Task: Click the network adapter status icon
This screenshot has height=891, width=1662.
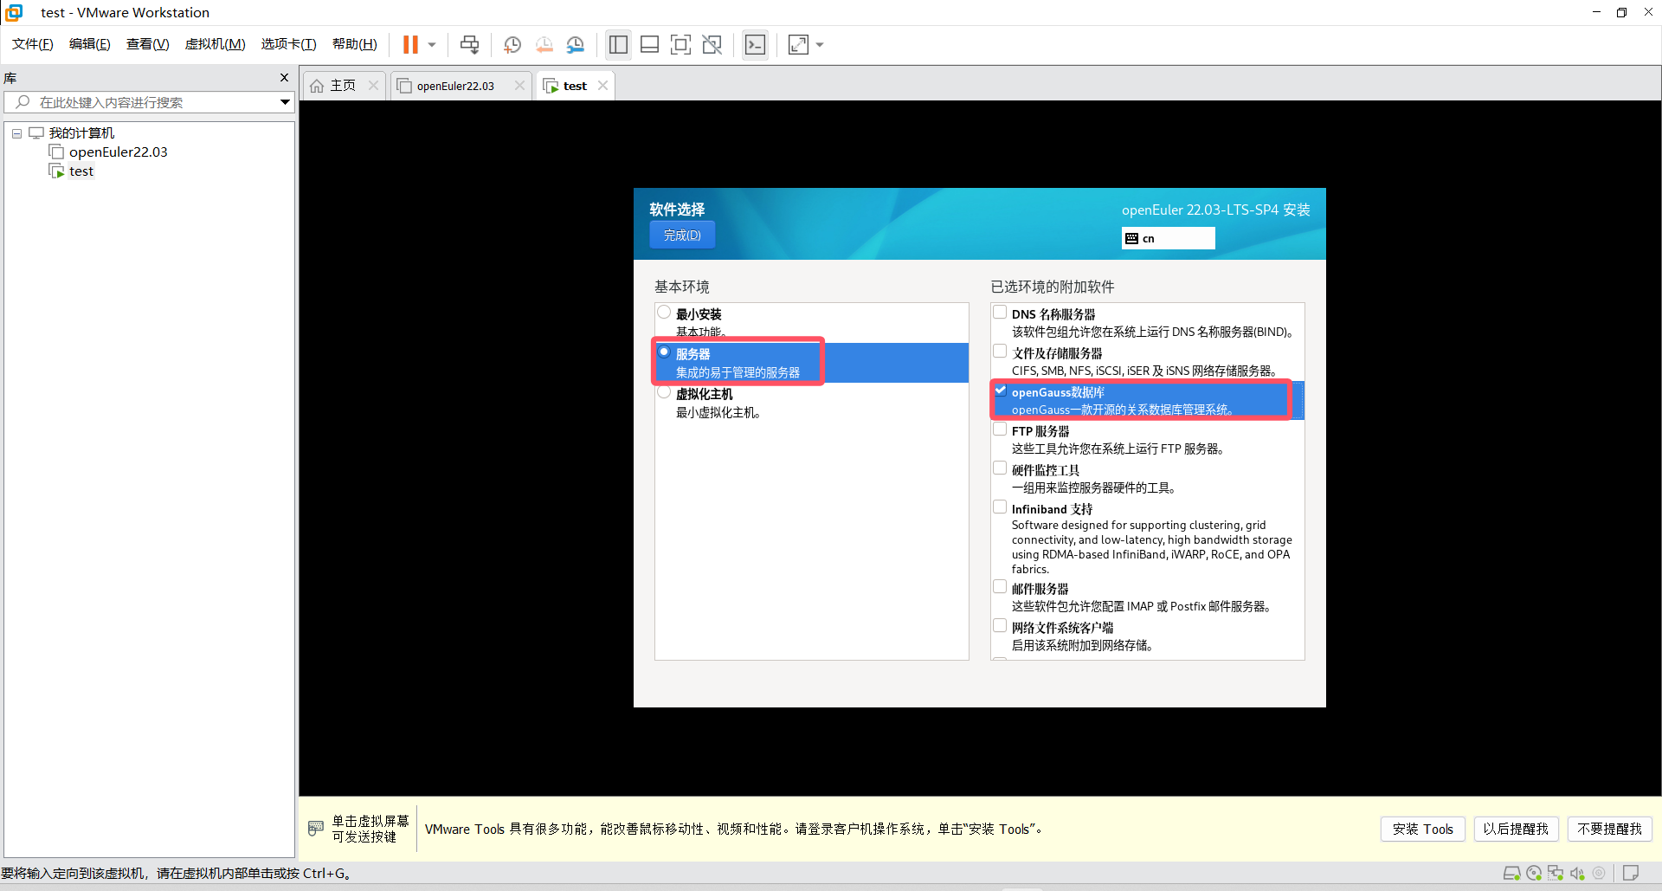Action: (1556, 874)
